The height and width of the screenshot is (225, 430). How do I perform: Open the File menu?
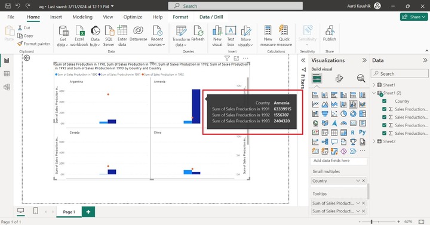tap(11, 17)
